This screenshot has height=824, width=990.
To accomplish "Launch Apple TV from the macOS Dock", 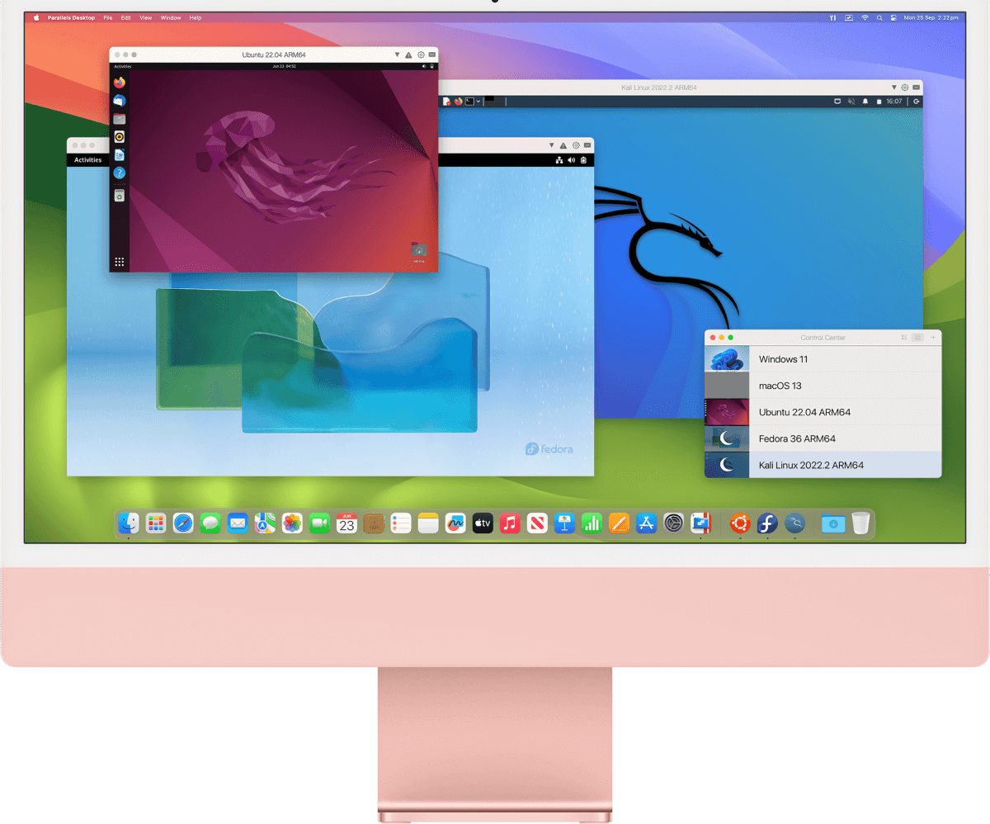I will (x=483, y=523).
